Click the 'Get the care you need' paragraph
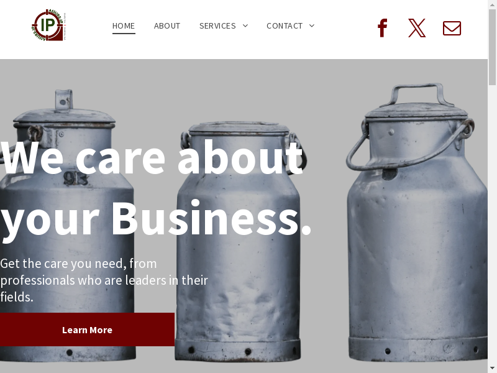The image size is (497, 373). pos(104,280)
